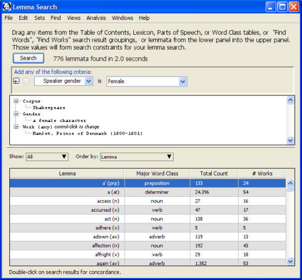Click the results table scroll down arrow

[290, 261]
